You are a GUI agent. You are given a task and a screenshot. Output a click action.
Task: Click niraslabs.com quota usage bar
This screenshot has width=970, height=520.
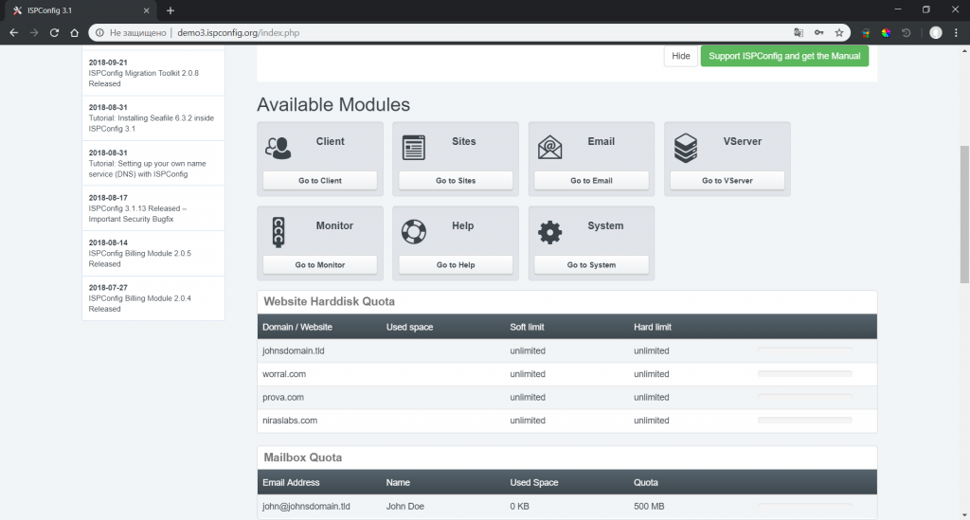pos(805,421)
